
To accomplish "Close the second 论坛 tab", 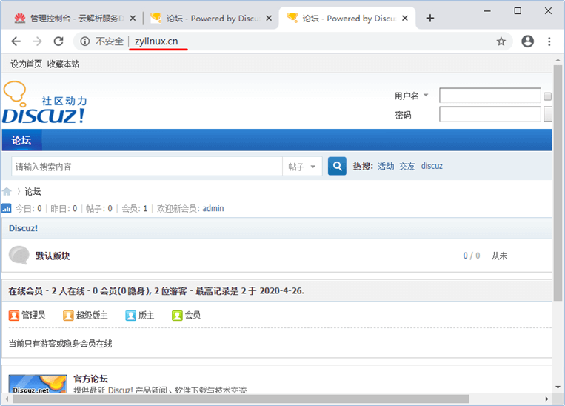I will point(269,18).
